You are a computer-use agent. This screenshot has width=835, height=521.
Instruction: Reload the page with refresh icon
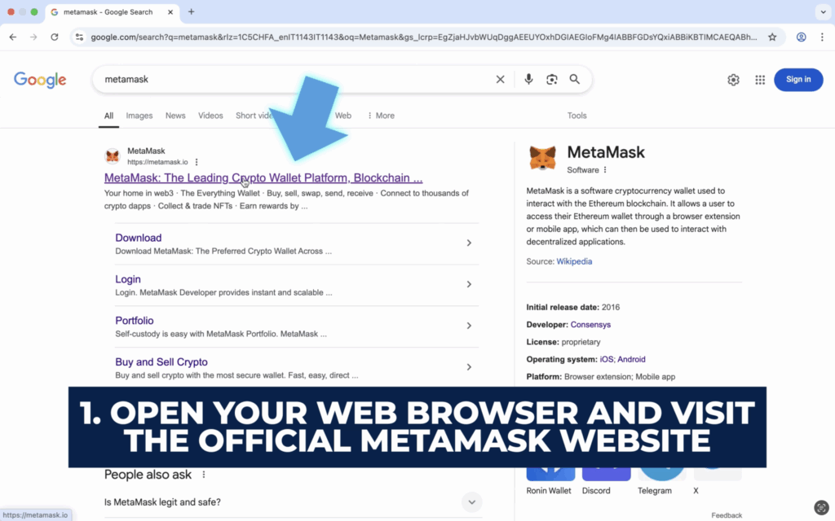[x=55, y=37]
